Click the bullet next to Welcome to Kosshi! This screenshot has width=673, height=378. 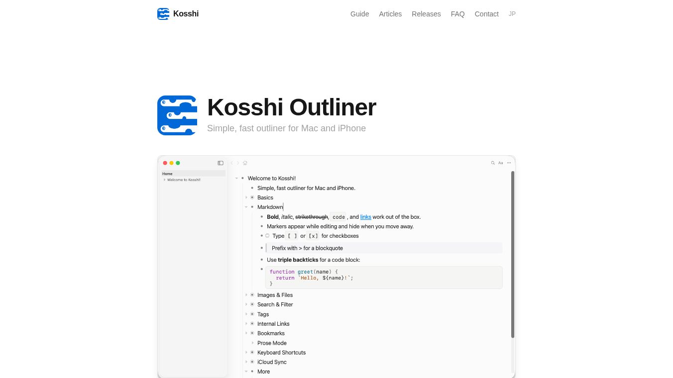[242, 178]
